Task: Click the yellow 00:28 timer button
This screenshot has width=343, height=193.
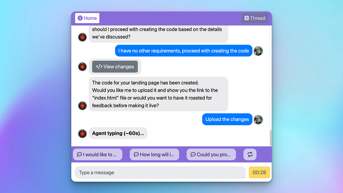Action: pyautogui.click(x=259, y=172)
